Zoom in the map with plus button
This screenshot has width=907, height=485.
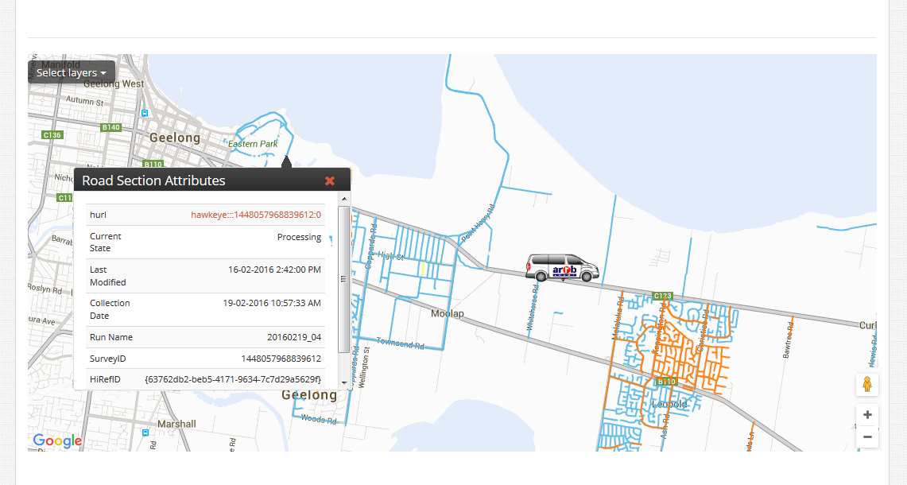point(866,415)
